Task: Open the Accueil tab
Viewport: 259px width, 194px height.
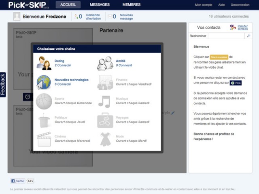Action: [x=68, y=4]
